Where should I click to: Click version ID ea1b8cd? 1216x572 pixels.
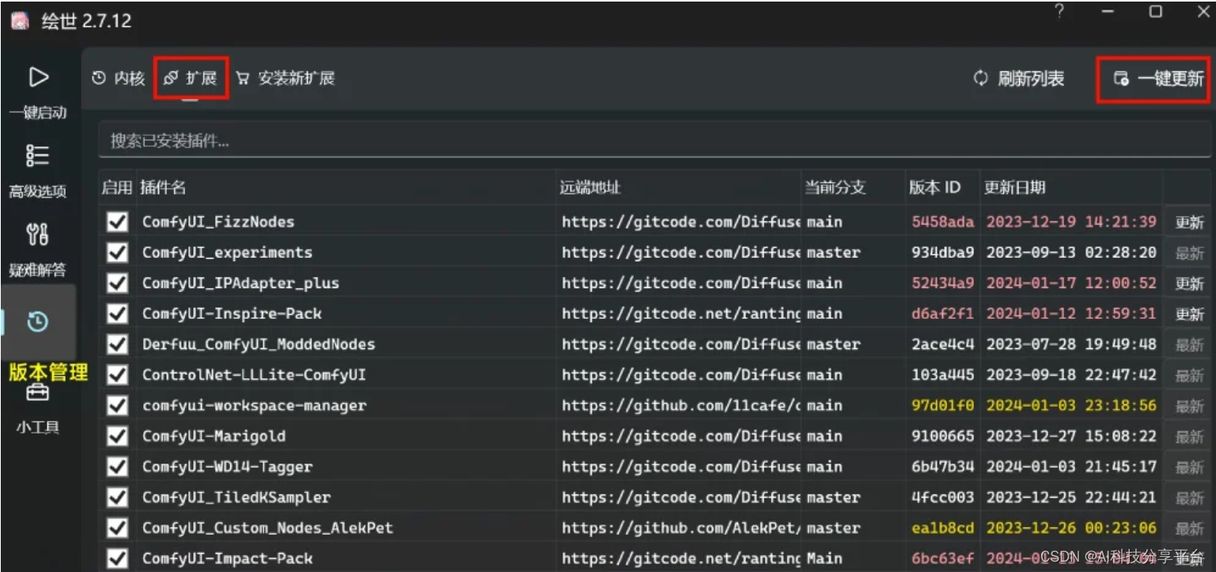pyautogui.click(x=943, y=528)
